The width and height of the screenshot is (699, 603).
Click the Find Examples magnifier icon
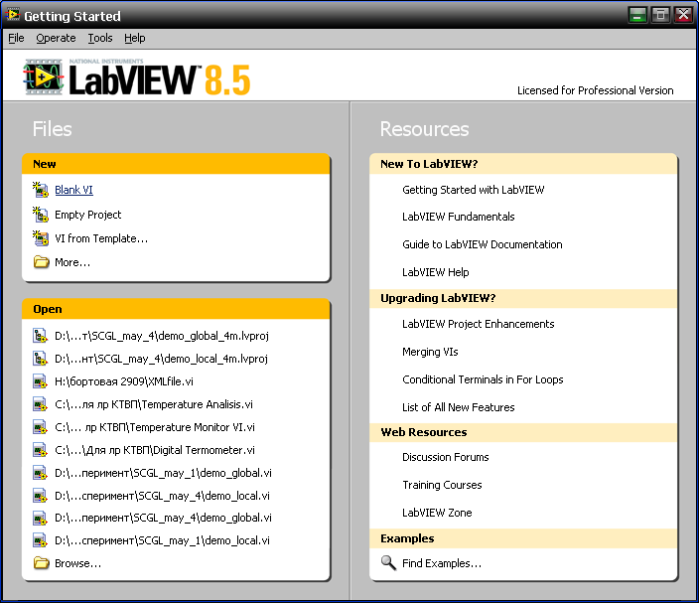point(388,563)
